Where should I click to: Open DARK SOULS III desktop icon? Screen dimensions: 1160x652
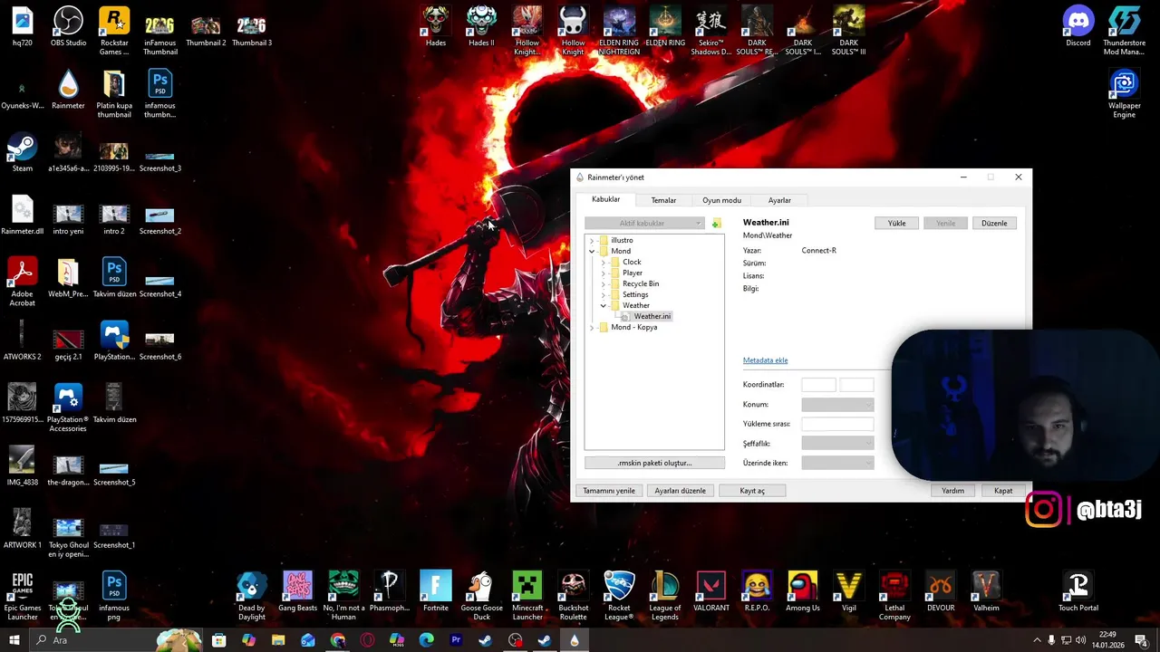point(848,30)
